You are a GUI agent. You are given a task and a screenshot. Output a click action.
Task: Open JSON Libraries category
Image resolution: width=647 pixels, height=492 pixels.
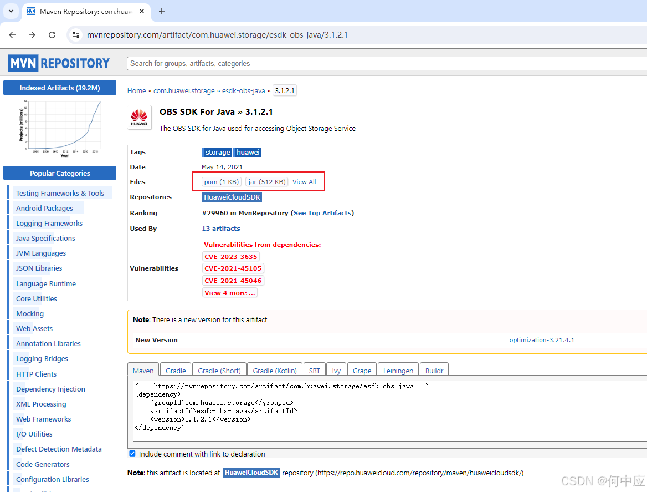[x=39, y=268]
